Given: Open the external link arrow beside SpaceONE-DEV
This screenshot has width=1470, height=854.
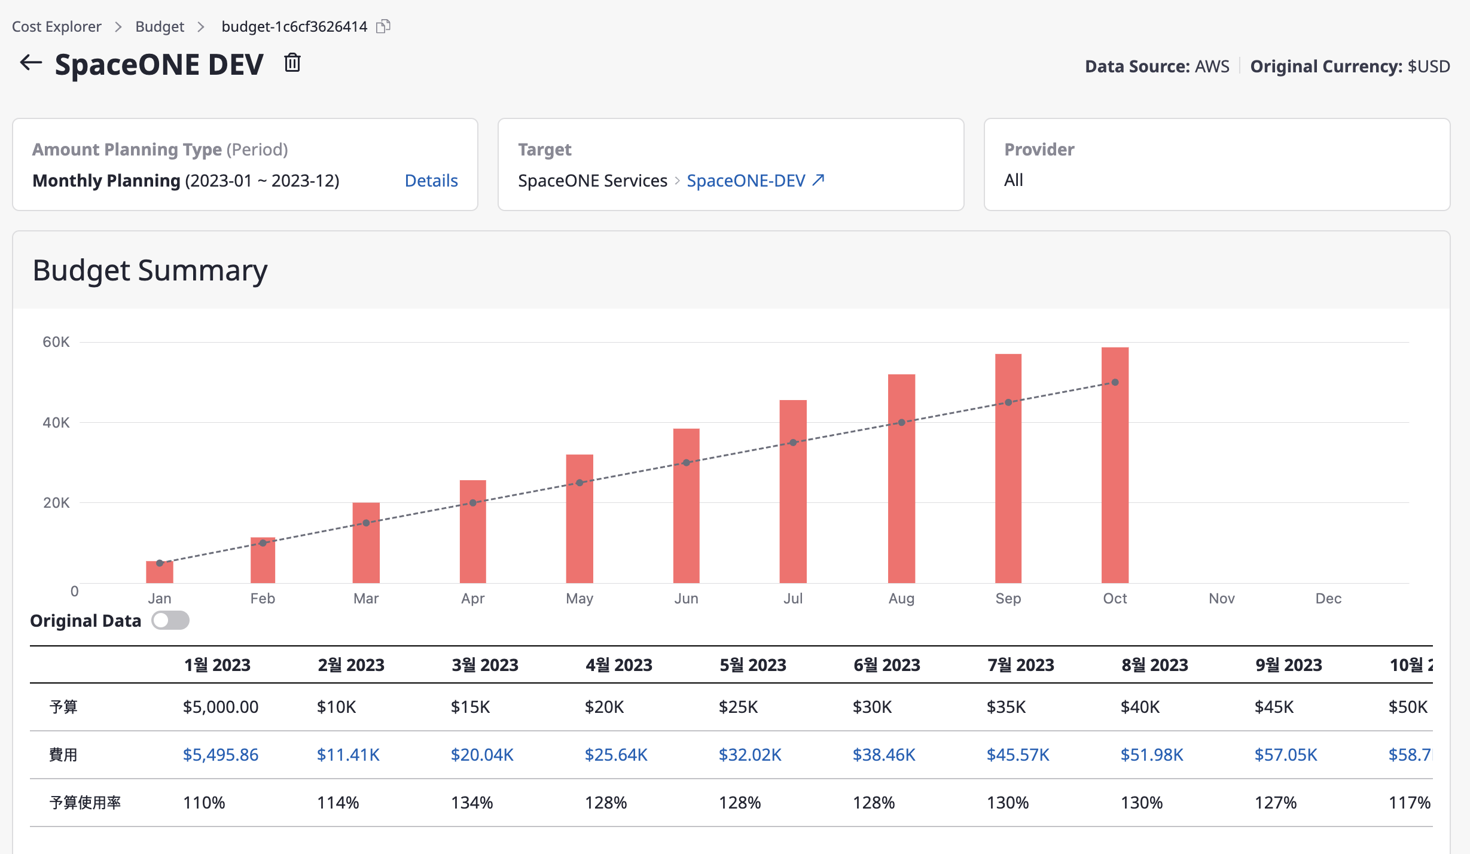Looking at the screenshot, I should click(818, 180).
